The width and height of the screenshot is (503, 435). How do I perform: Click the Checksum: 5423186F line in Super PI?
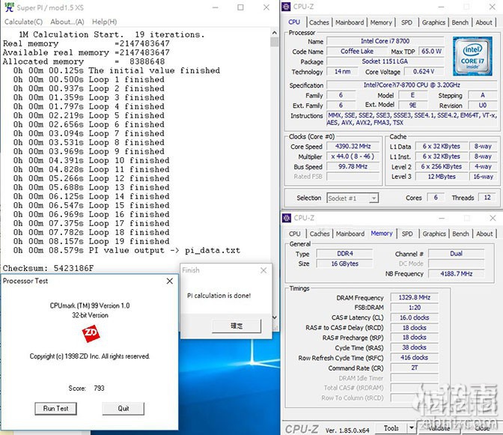[x=48, y=269]
